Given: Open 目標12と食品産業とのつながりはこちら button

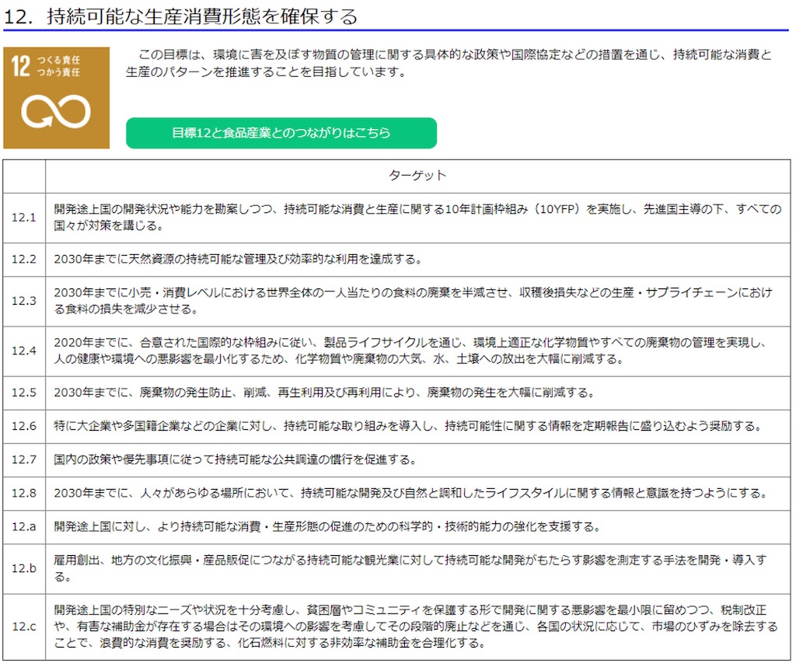Looking at the screenshot, I should [281, 133].
